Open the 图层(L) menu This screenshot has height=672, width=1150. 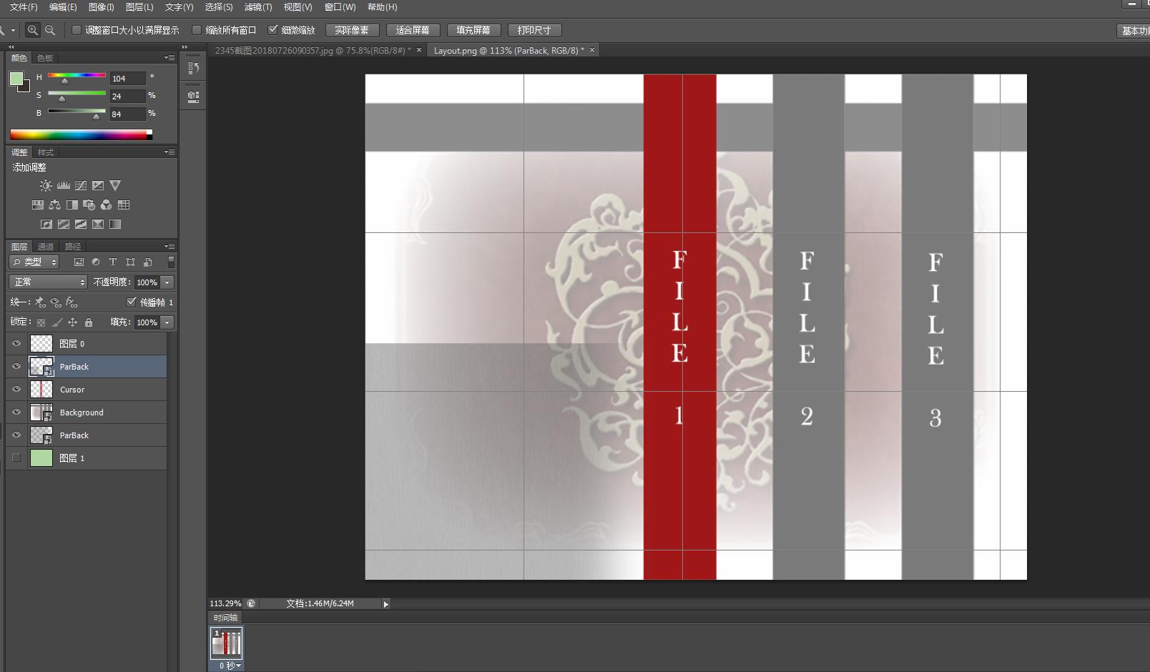click(139, 7)
